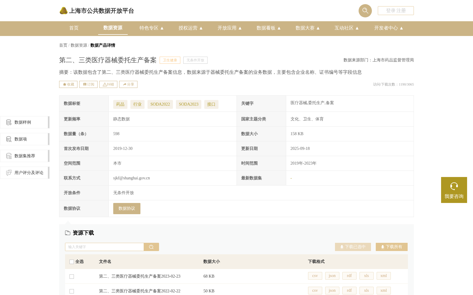Click the 下载格式 column header
Viewport: 473px width, 295px height.
click(x=316, y=262)
